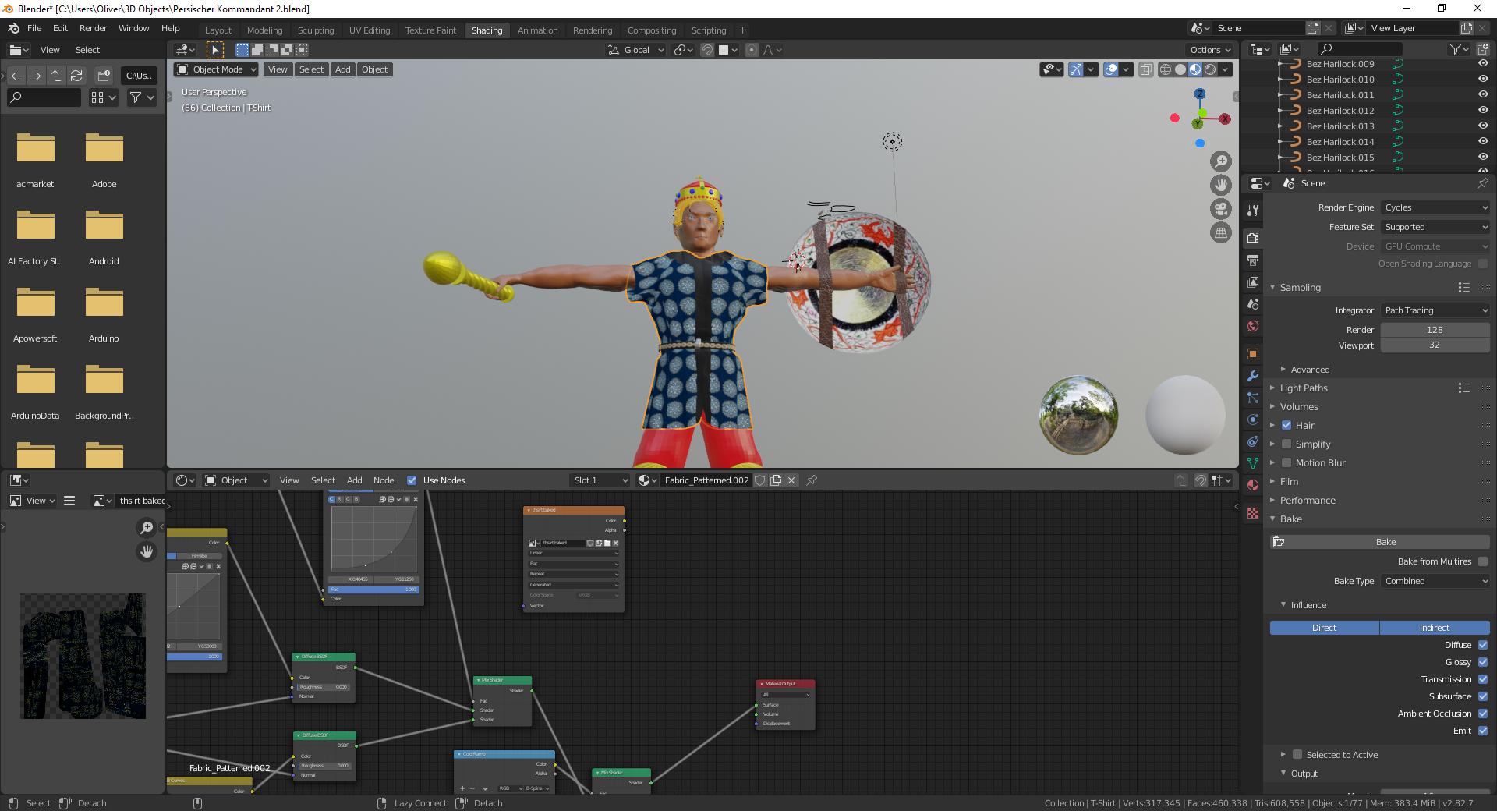
Task: Open the View Layer properties tab
Action: 1252,282
